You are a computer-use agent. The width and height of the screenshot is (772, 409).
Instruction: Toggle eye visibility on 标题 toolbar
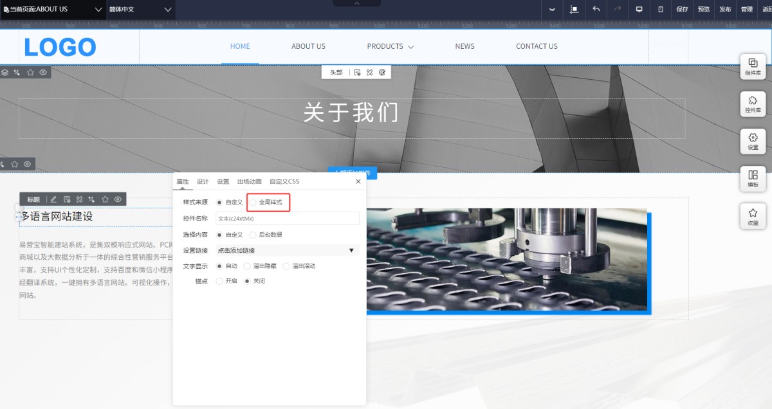click(x=118, y=199)
